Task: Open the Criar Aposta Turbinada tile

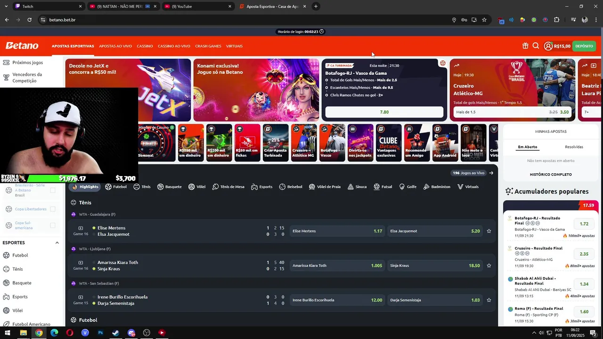Action: [x=275, y=143]
